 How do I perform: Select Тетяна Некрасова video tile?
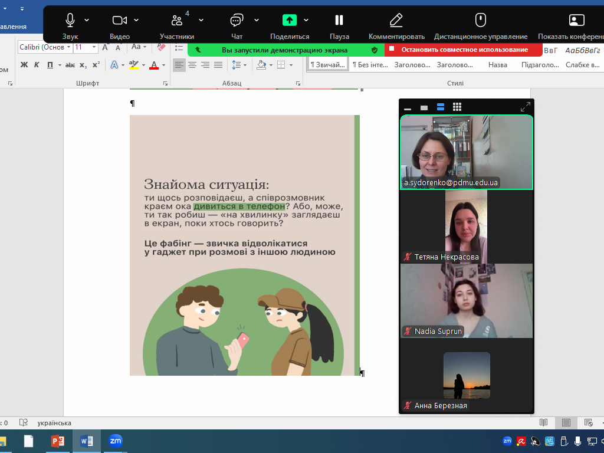point(467,227)
